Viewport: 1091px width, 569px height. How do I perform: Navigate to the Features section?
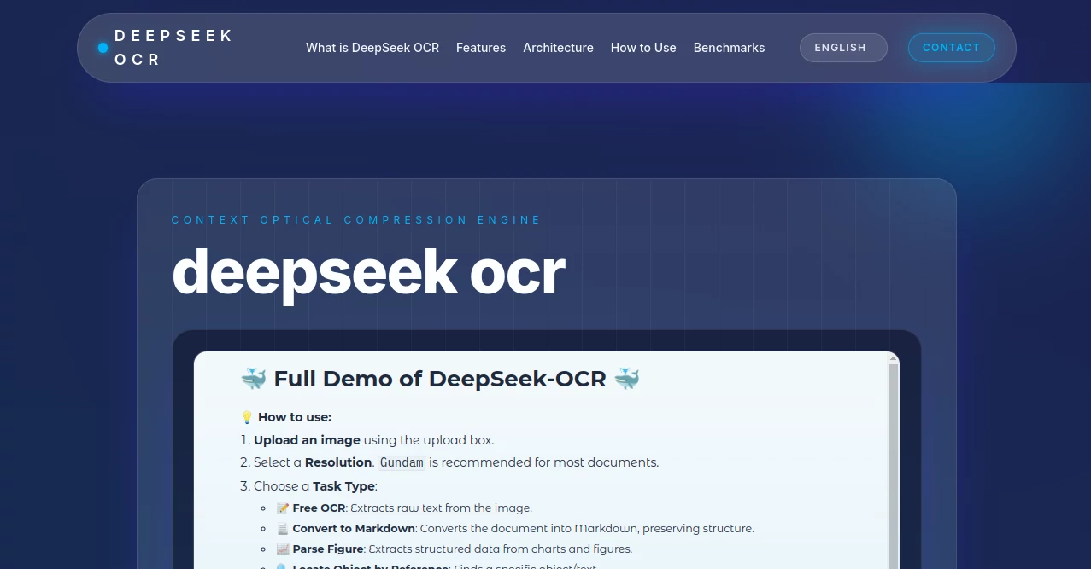[x=480, y=48]
